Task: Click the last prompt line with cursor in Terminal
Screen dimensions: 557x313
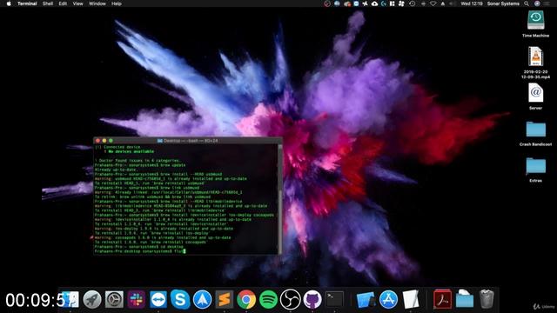Action: click(140, 251)
